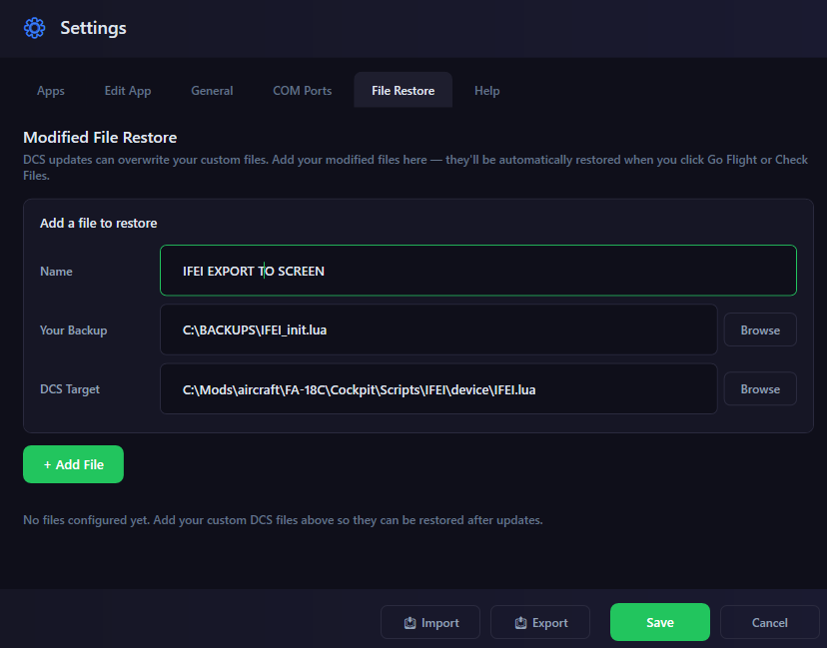Switch to the General tab
This screenshot has height=648, width=827.
(212, 90)
